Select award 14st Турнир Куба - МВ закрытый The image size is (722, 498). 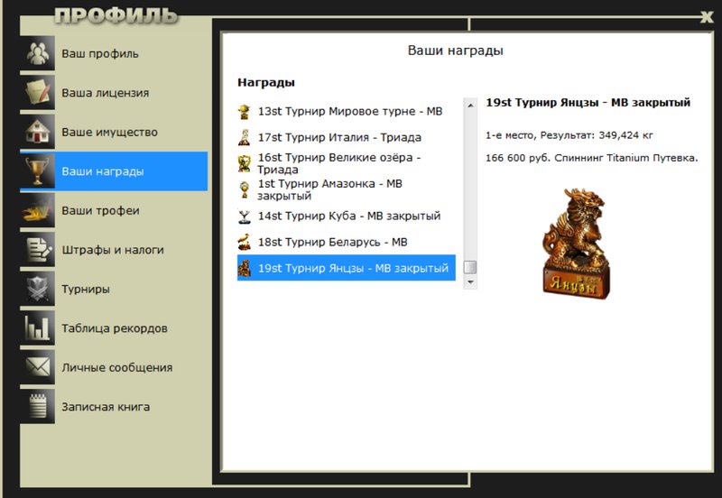point(347,216)
